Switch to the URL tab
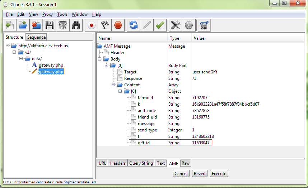This screenshot has width=308, height=188. [102, 163]
